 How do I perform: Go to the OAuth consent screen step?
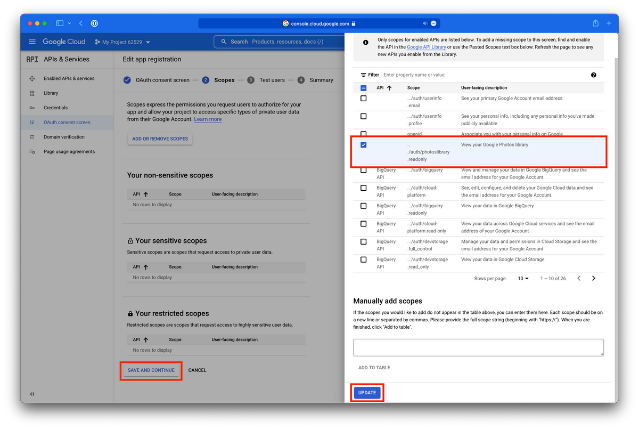pyautogui.click(x=157, y=80)
